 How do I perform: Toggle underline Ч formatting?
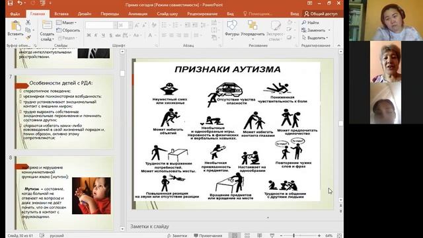point(103,35)
